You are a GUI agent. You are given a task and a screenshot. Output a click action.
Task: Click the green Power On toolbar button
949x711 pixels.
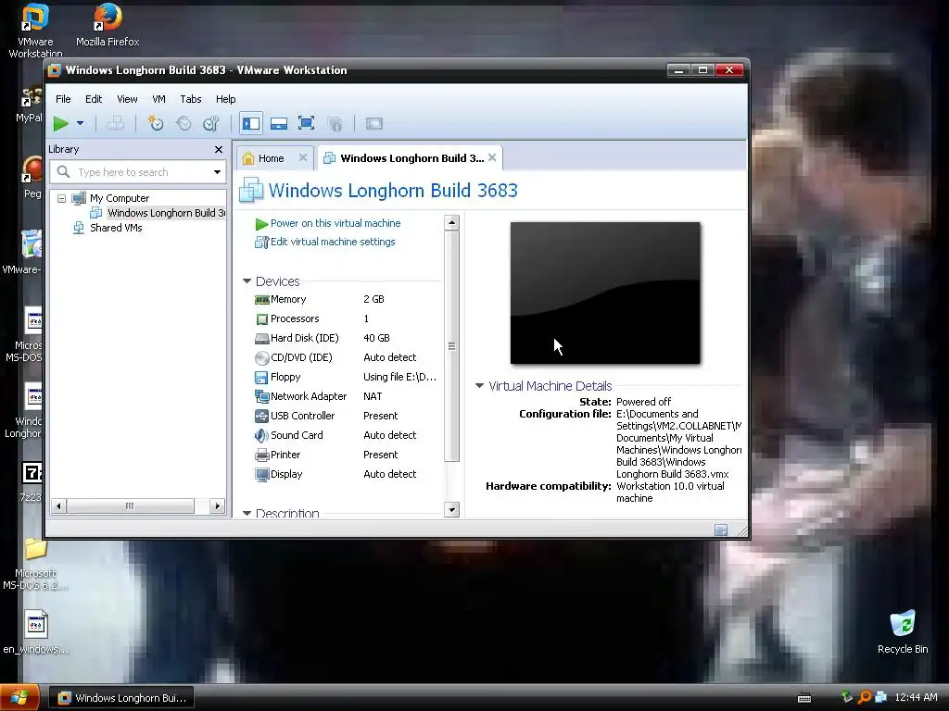pyautogui.click(x=60, y=123)
